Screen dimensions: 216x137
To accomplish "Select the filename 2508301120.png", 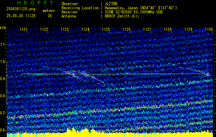I will (x=21, y=9).
